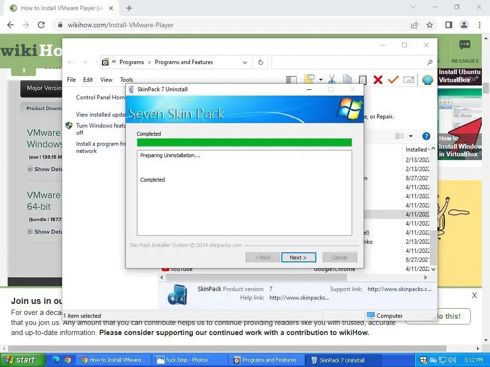Image resolution: width=490 pixels, height=367 pixels.
Task: Click the folder options toolbar icon
Action: point(310,79)
